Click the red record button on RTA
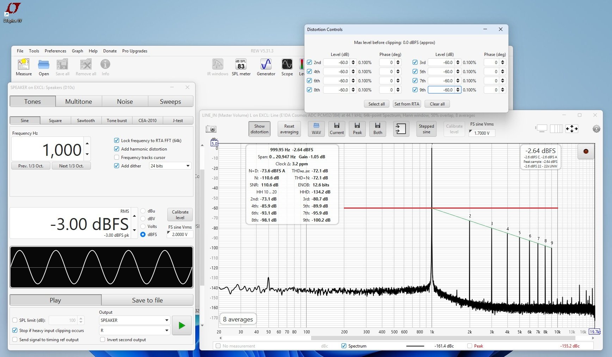The height and width of the screenshot is (357, 612). pos(586,151)
